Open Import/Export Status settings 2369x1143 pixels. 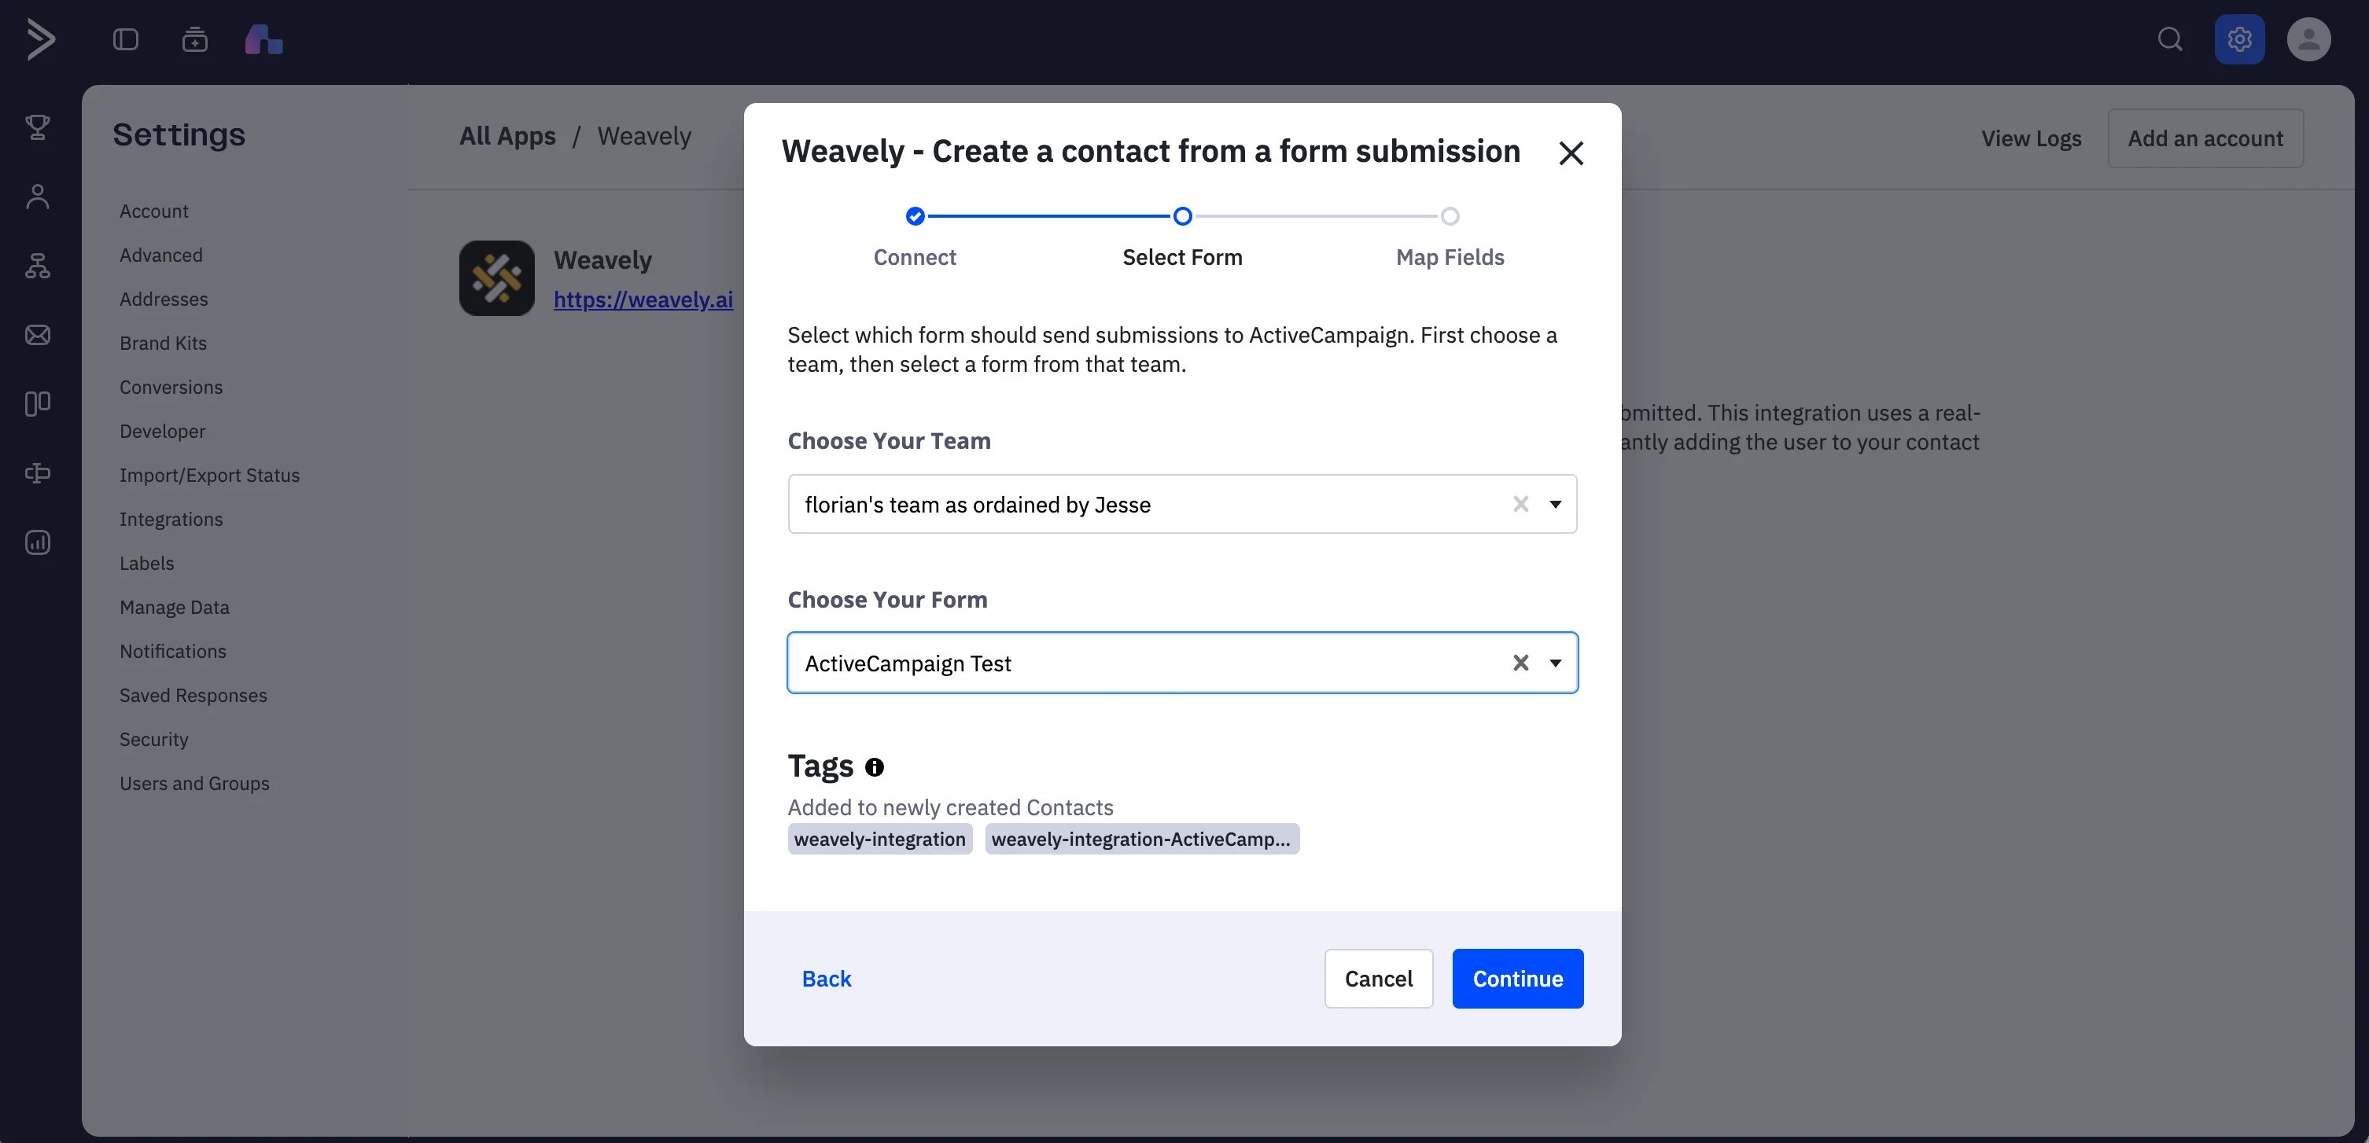click(x=210, y=476)
